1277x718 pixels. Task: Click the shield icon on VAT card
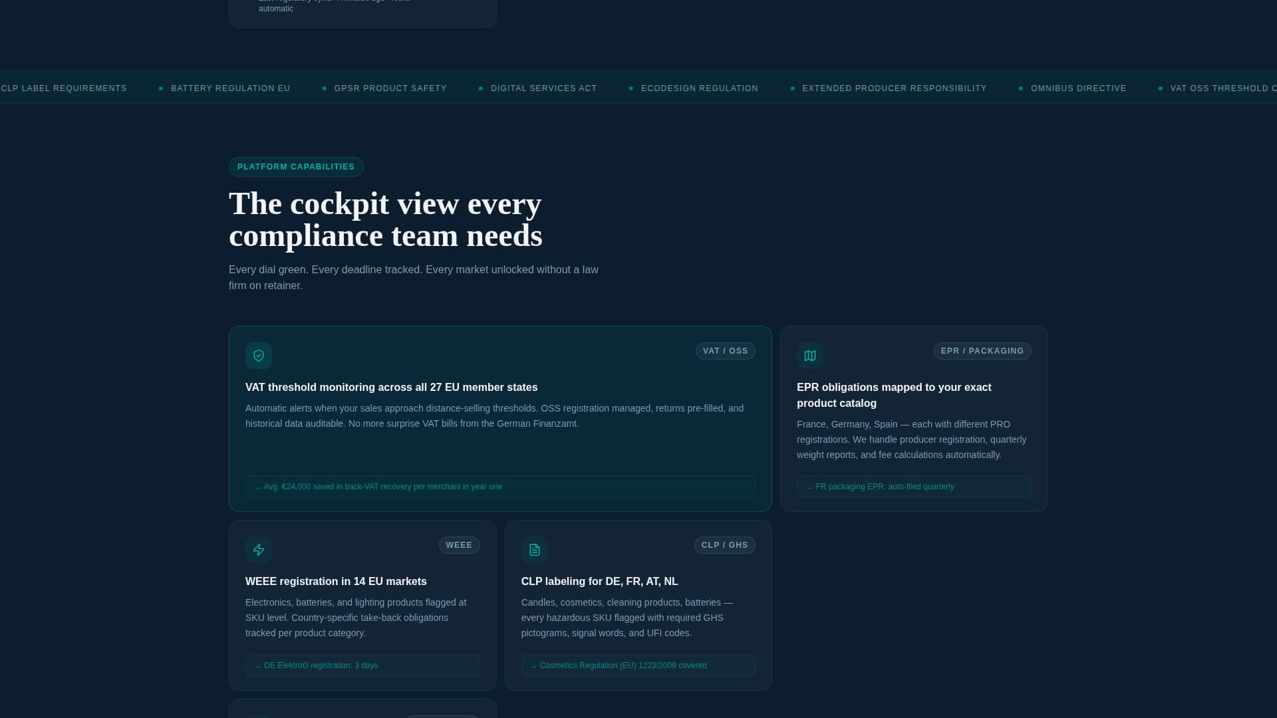pyautogui.click(x=259, y=356)
